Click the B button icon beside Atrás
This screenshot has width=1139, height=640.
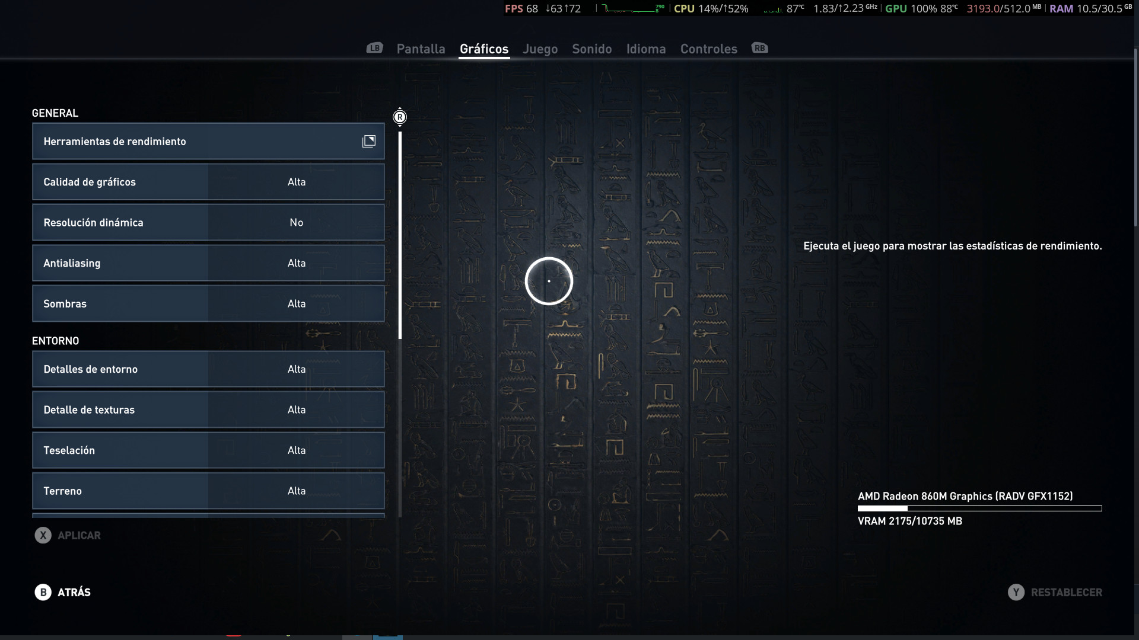[43, 592]
